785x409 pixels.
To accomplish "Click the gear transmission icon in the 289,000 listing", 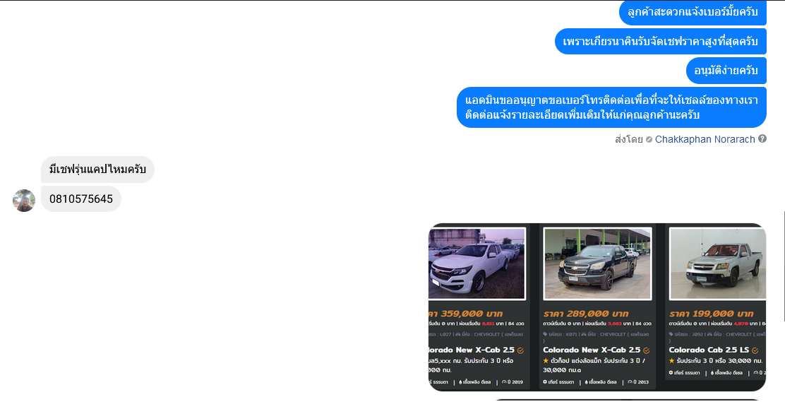I will 545,382.
